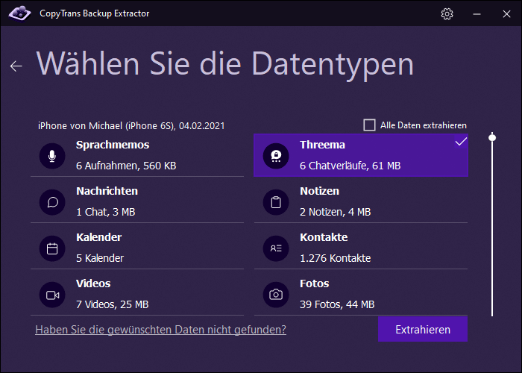
Task: Click '5 Kalender' count text
Action: tap(100, 258)
